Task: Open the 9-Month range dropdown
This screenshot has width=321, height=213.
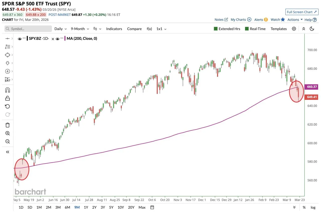Action: point(79,29)
